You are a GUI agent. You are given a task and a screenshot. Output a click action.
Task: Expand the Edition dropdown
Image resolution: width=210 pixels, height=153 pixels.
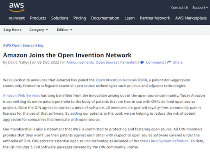(64, 30)
